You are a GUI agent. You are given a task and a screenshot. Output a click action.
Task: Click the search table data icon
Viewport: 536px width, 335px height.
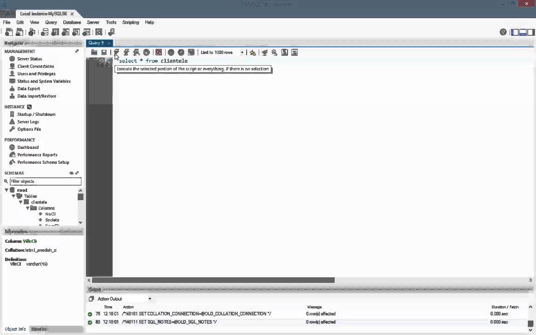coord(99,32)
